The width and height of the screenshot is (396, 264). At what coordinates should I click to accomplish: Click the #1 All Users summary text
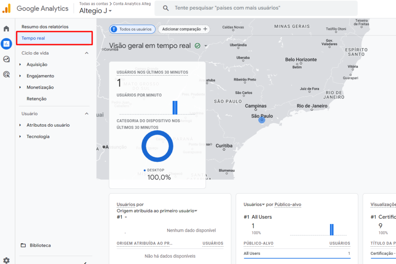click(x=258, y=217)
